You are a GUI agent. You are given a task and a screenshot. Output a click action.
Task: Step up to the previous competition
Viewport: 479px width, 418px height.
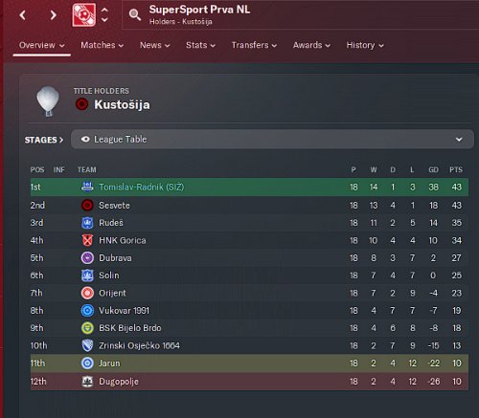pos(104,10)
